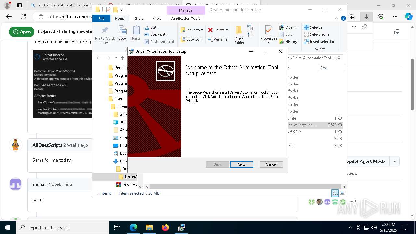Open the recent locations dropdown chevron
416x234 pixels.
tap(115, 58)
